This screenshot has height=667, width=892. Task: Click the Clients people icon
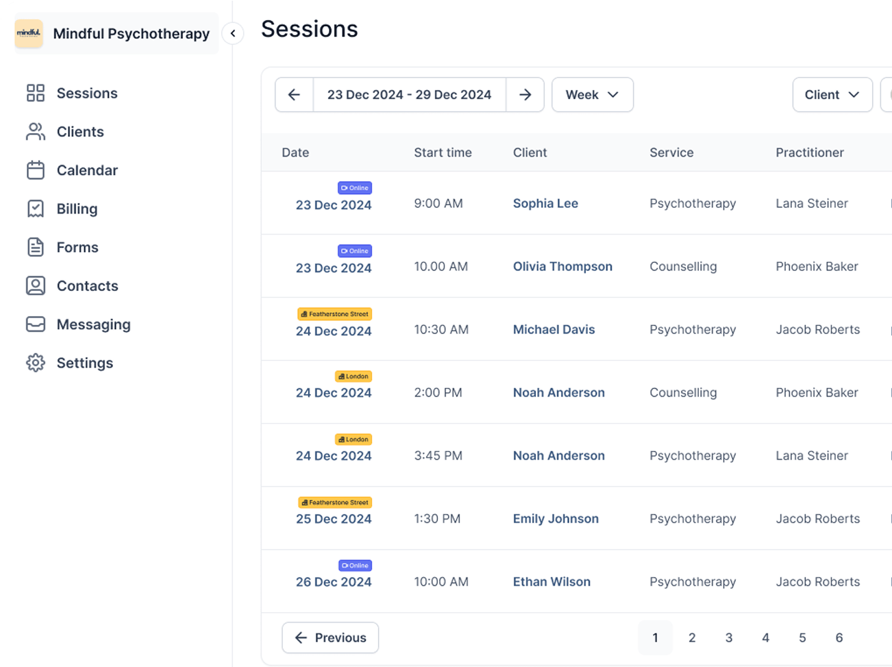pyautogui.click(x=36, y=132)
